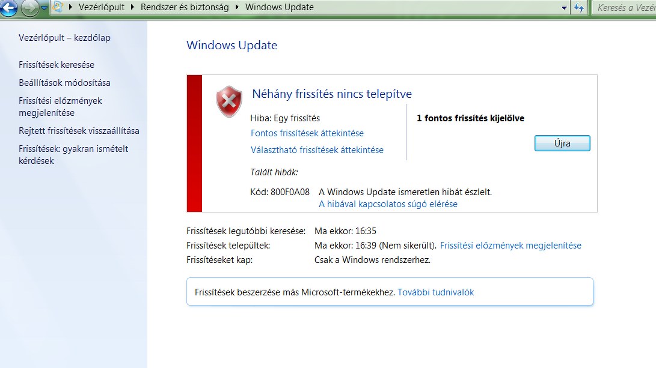Open Fontos frissítések áttekintése
The image size is (656, 368).
pyautogui.click(x=307, y=133)
